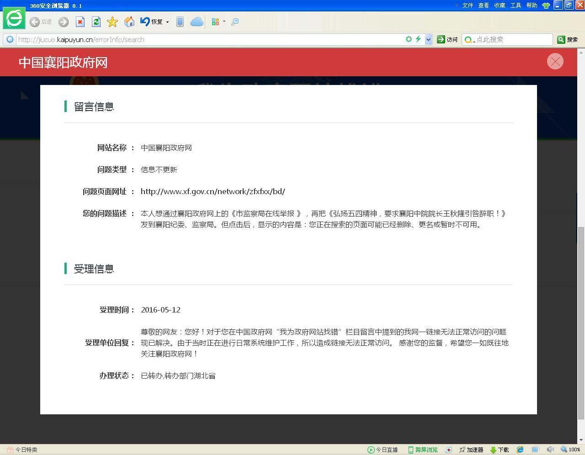Click the window tiling icon in status bar

tap(535, 450)
